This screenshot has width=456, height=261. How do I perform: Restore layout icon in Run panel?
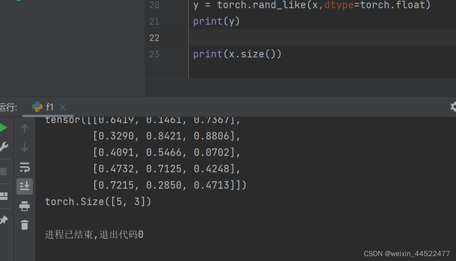(3, 196)
